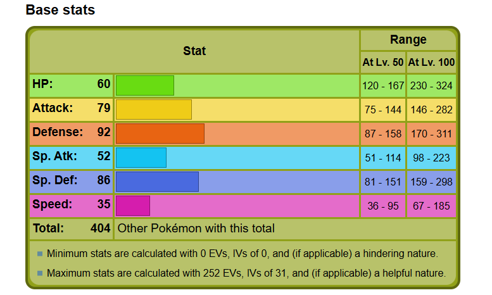The height and width of the screenshot is (295, 492).
Task: Click the green HP bar
Action: pos(144,85)
